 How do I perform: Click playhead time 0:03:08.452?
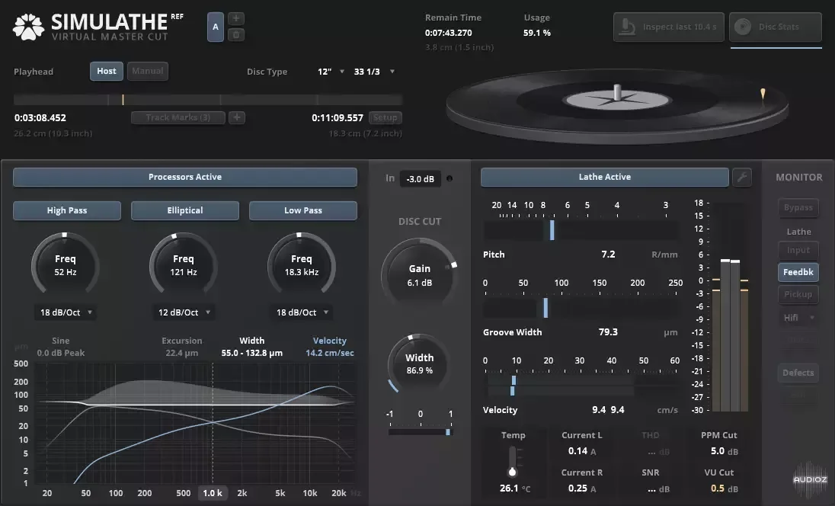pos(40,117)
